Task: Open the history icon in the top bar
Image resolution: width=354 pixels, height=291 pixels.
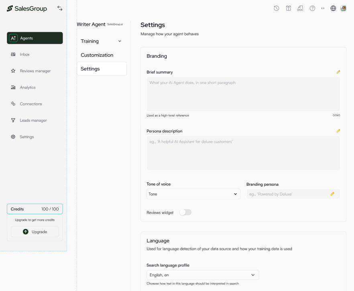Action: point(276,8)
